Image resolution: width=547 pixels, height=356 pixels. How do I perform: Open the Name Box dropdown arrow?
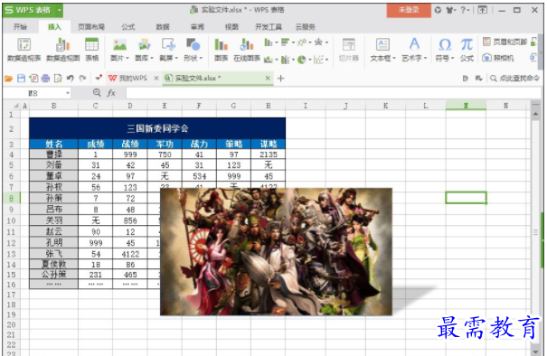(68, 93)
